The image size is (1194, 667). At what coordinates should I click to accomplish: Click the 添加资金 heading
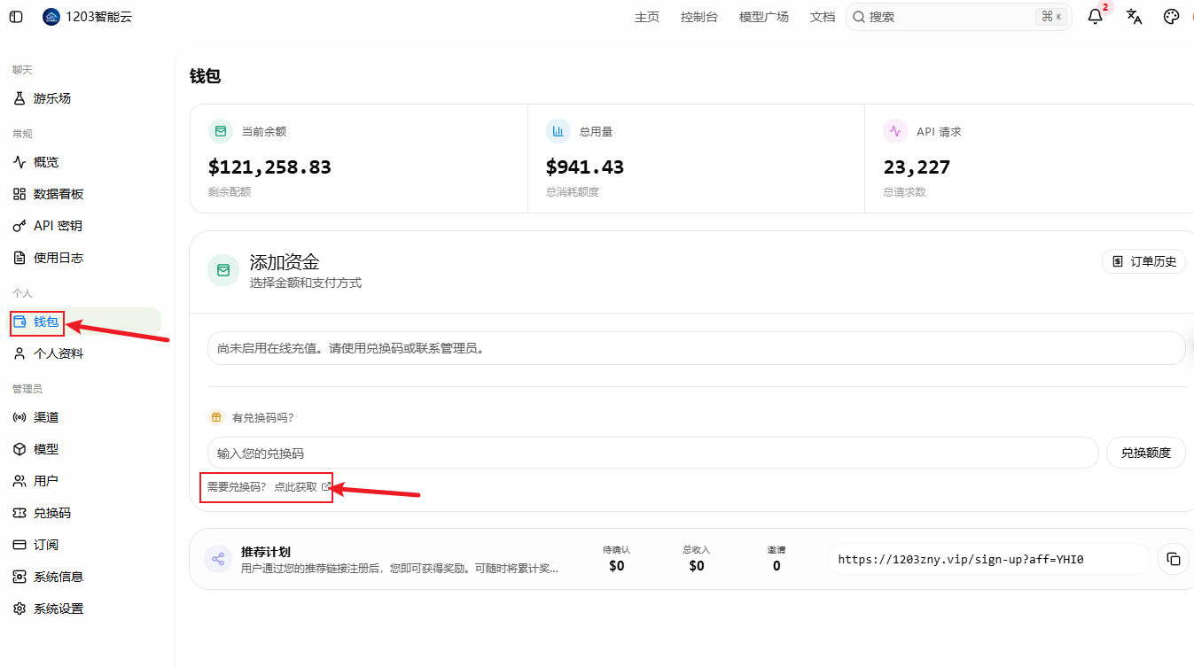point(285,262)
